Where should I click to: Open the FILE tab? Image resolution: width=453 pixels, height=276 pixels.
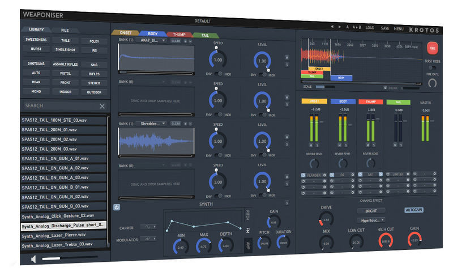[x=65, y=30]
